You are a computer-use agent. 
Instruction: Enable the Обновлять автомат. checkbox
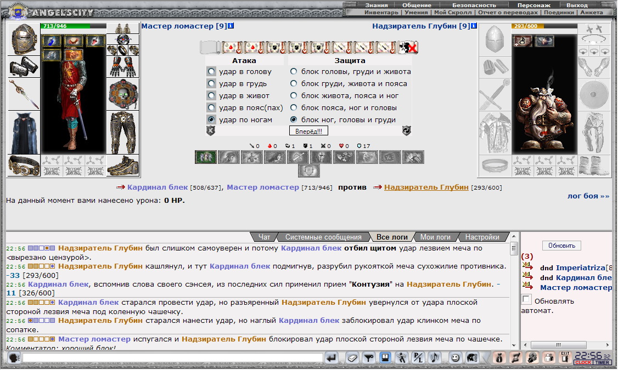click(x=526, y=299)
